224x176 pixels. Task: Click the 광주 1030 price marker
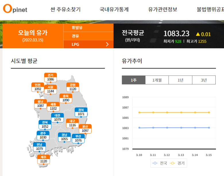click(43, 136)
